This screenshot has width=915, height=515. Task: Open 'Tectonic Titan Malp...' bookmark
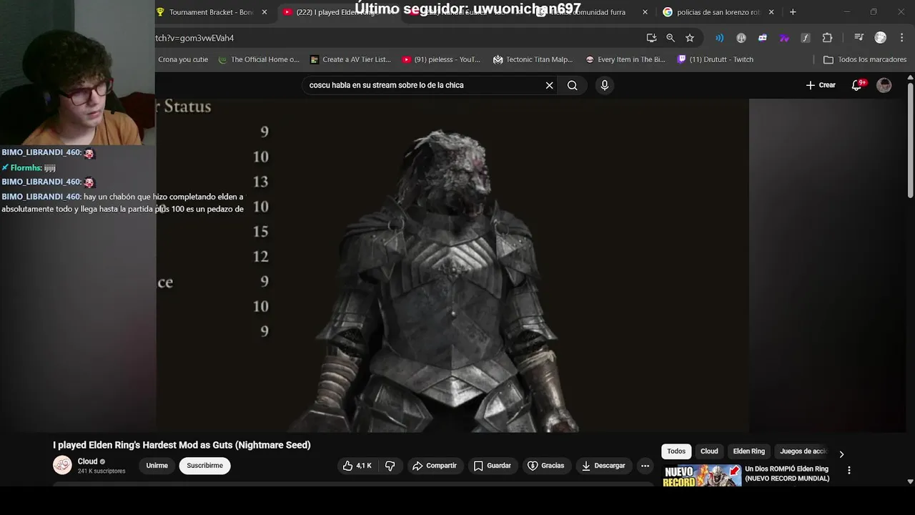[533, 59]
